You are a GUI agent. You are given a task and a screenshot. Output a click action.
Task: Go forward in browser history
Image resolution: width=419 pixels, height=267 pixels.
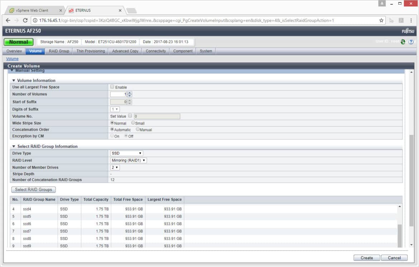[16, 20]
